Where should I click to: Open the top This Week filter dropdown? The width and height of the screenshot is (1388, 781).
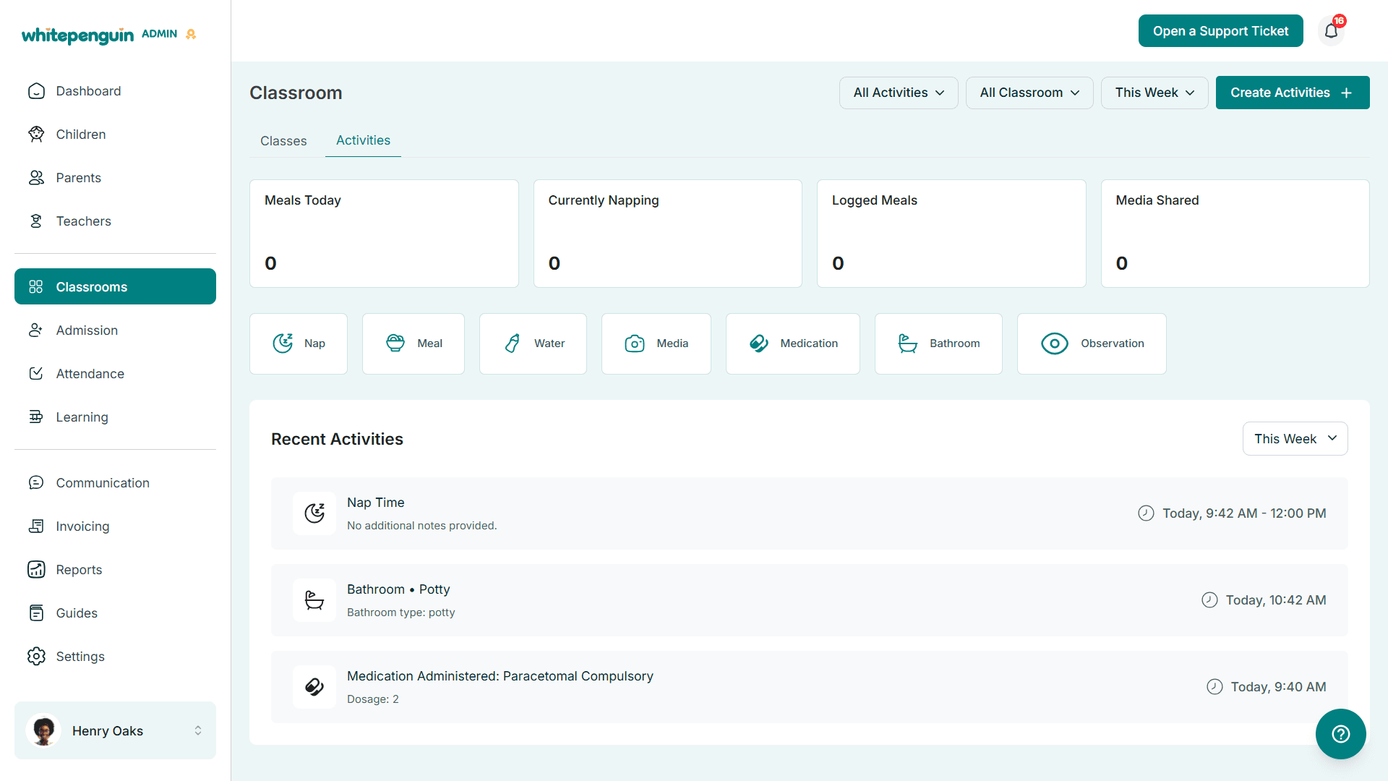(x=1154, y=93)
